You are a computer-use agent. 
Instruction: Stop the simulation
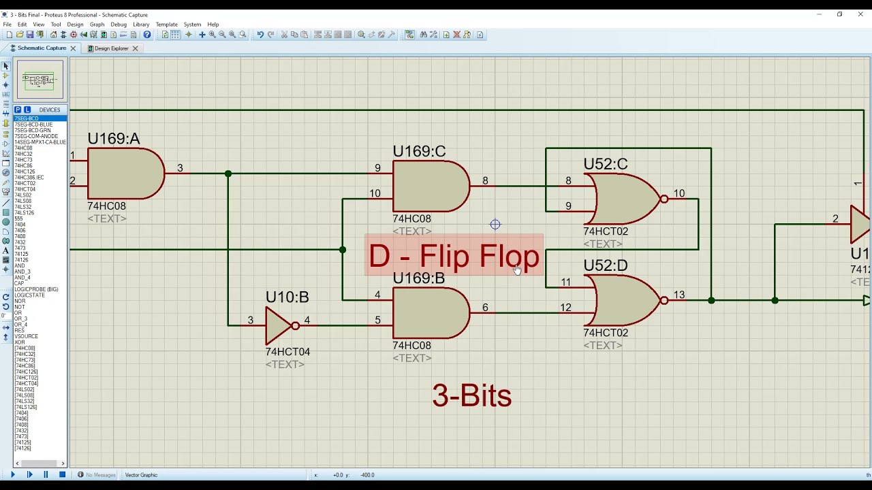[62, 475]
